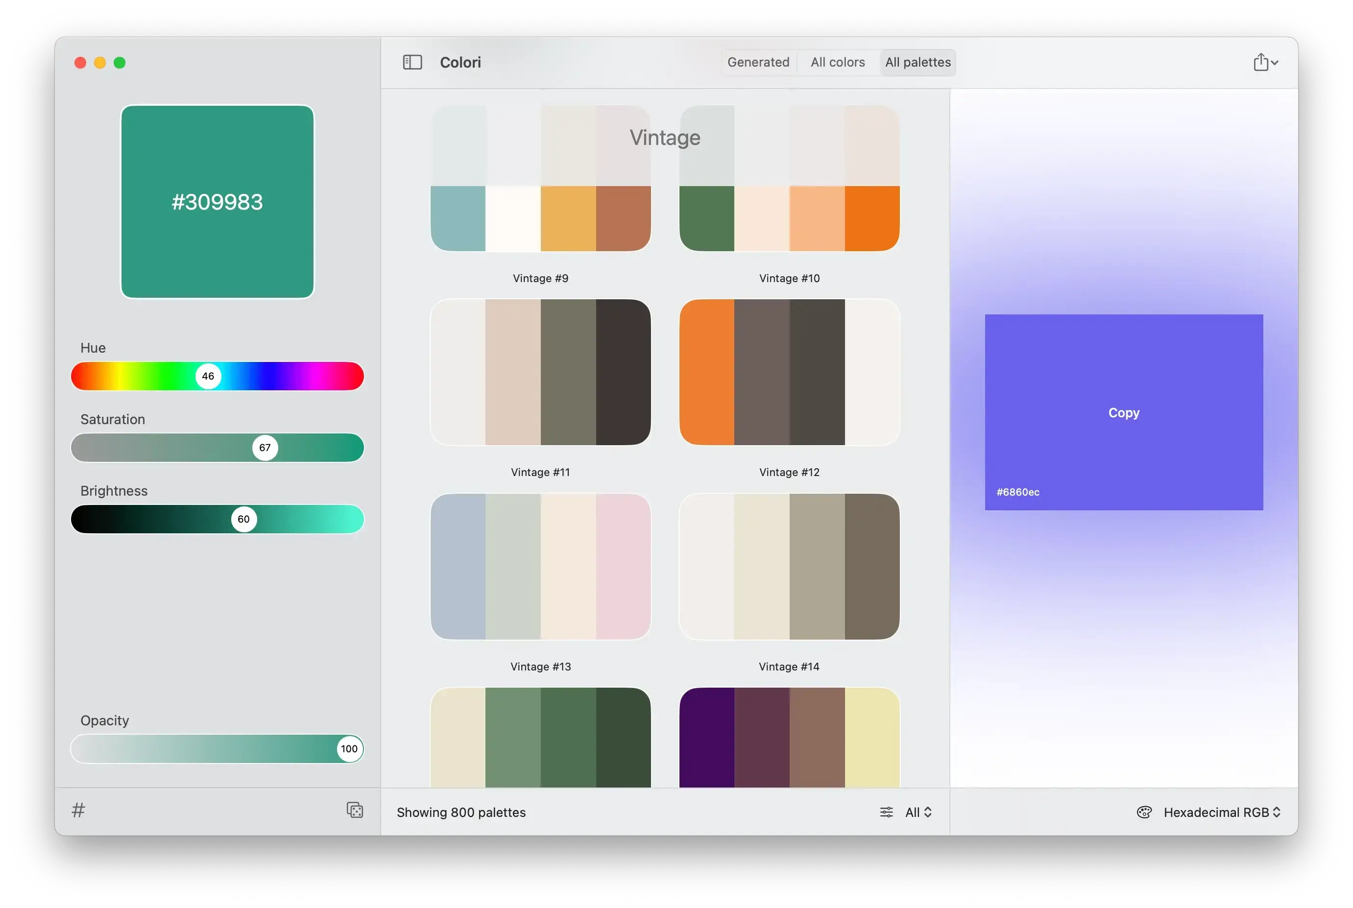This screenshot has height=908, width=1353.
Task: Click the Hue slider knob at 46
Action: (x=208, y=376)
